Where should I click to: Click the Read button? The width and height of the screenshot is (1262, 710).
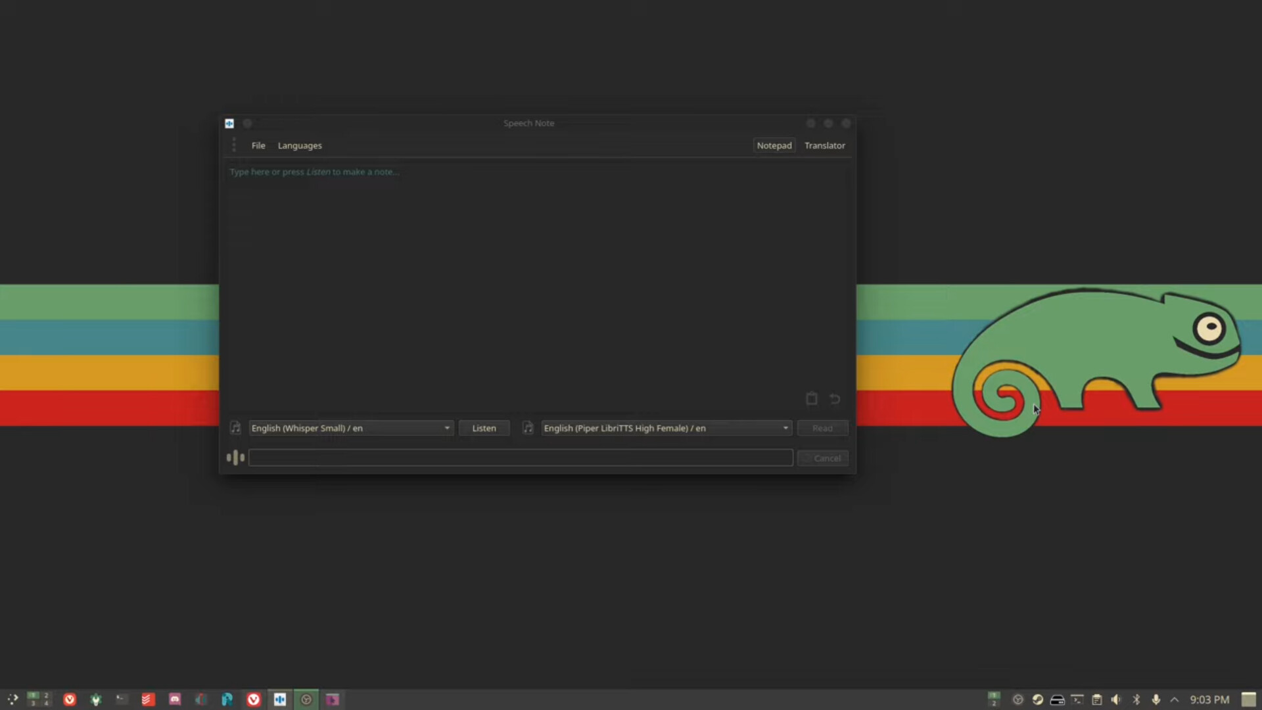[x=822, y=428]
